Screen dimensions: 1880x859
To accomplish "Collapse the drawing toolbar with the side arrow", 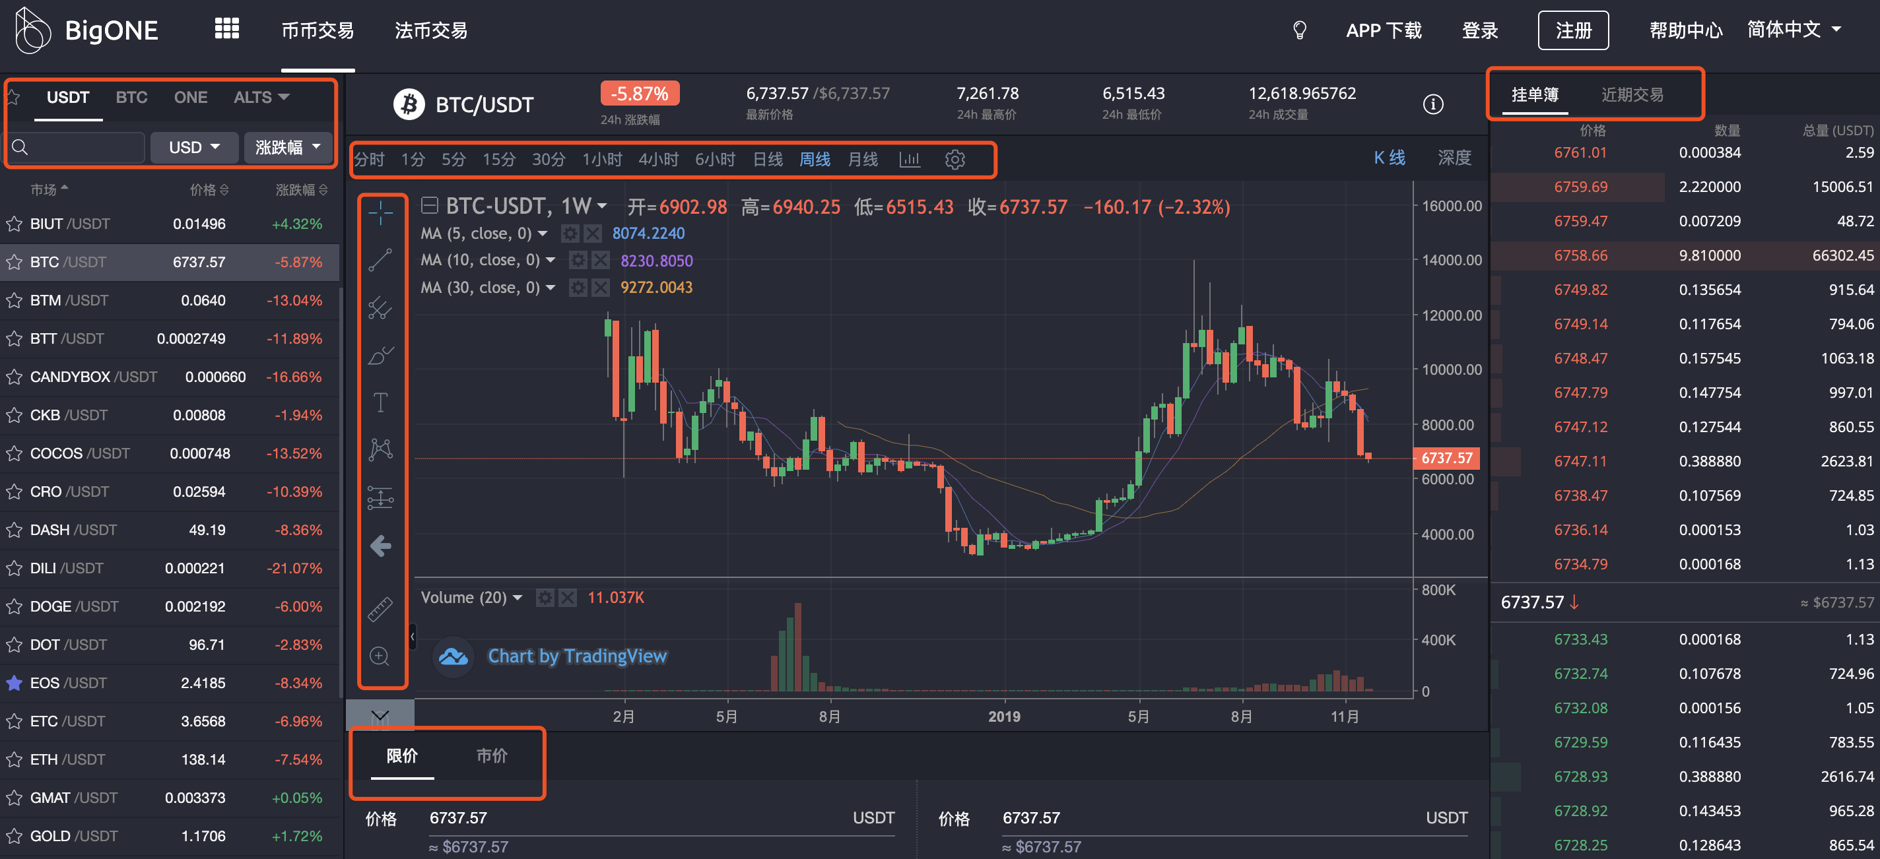I will (413, 637).
